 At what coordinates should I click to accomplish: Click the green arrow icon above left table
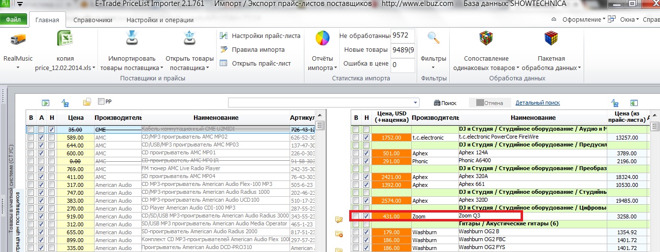click(x=45, y=103)
